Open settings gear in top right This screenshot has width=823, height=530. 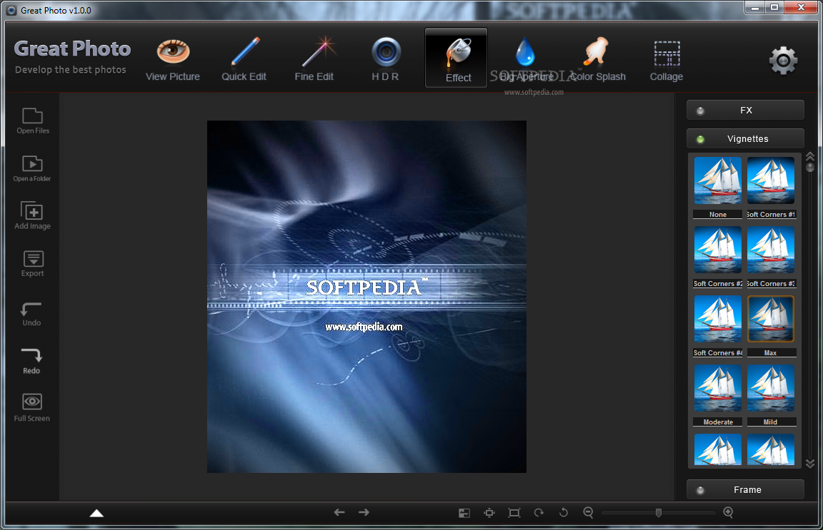(x=783, y=61)
